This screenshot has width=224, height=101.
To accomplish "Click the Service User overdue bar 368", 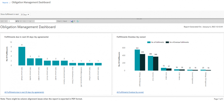I will tap(156, 63).
